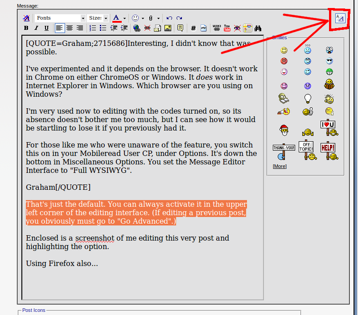
Task: Insert the yellow smile smilie
Action: pyautogui.click(x=284, y=50)
